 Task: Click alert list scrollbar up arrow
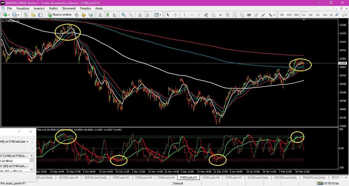click(32, 155)
